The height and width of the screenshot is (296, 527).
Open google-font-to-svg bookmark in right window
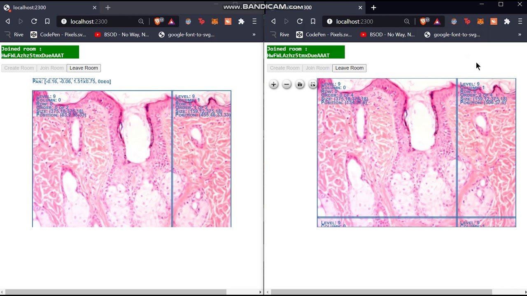click(452, 35)
